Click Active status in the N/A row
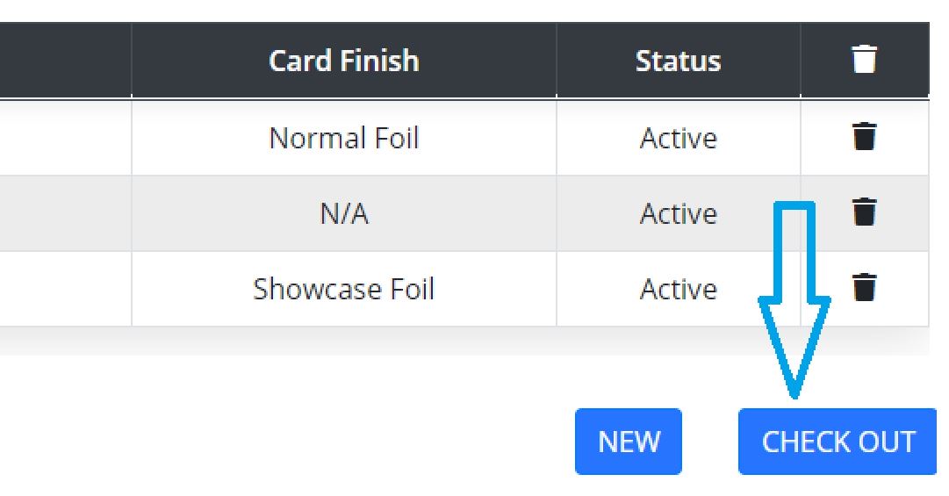The image size is (949, 496). click(679, 213)
